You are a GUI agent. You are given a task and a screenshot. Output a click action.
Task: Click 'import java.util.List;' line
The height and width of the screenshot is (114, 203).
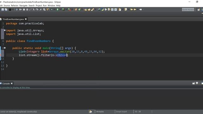pos(23,34)
